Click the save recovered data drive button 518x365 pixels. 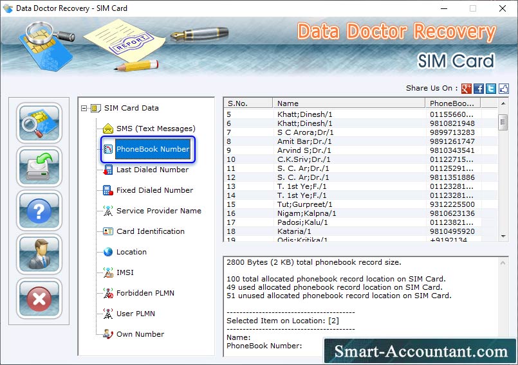pos(39,166)
